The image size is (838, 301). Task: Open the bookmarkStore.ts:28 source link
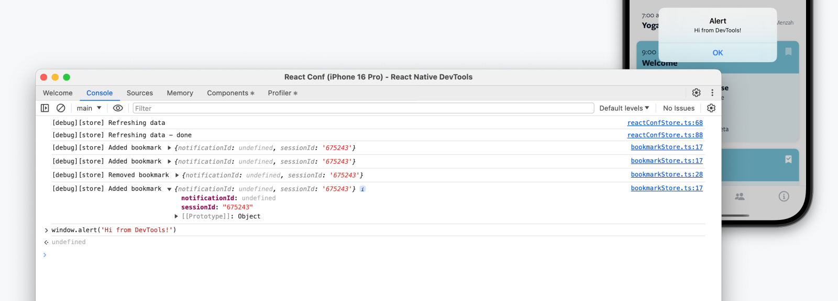point(666,175)
